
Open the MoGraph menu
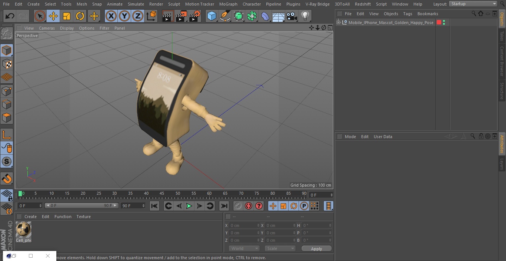228,4
